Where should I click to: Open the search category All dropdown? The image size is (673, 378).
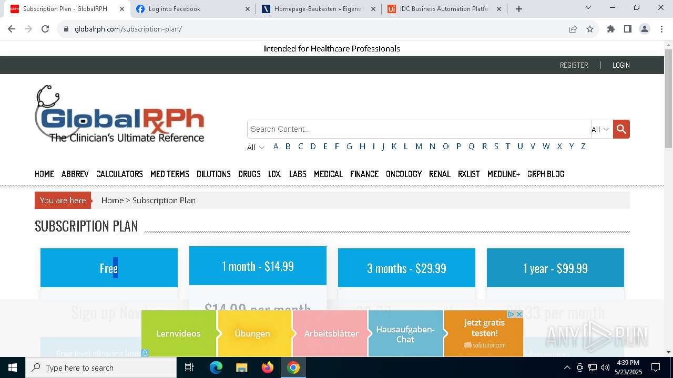pos(601,129)
